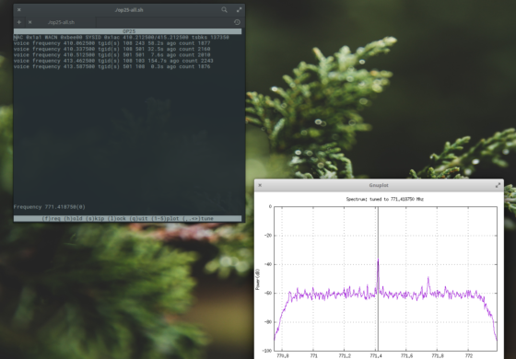
Task: Close the terminal window with the x icon
Action: click(x=19, y=10)
